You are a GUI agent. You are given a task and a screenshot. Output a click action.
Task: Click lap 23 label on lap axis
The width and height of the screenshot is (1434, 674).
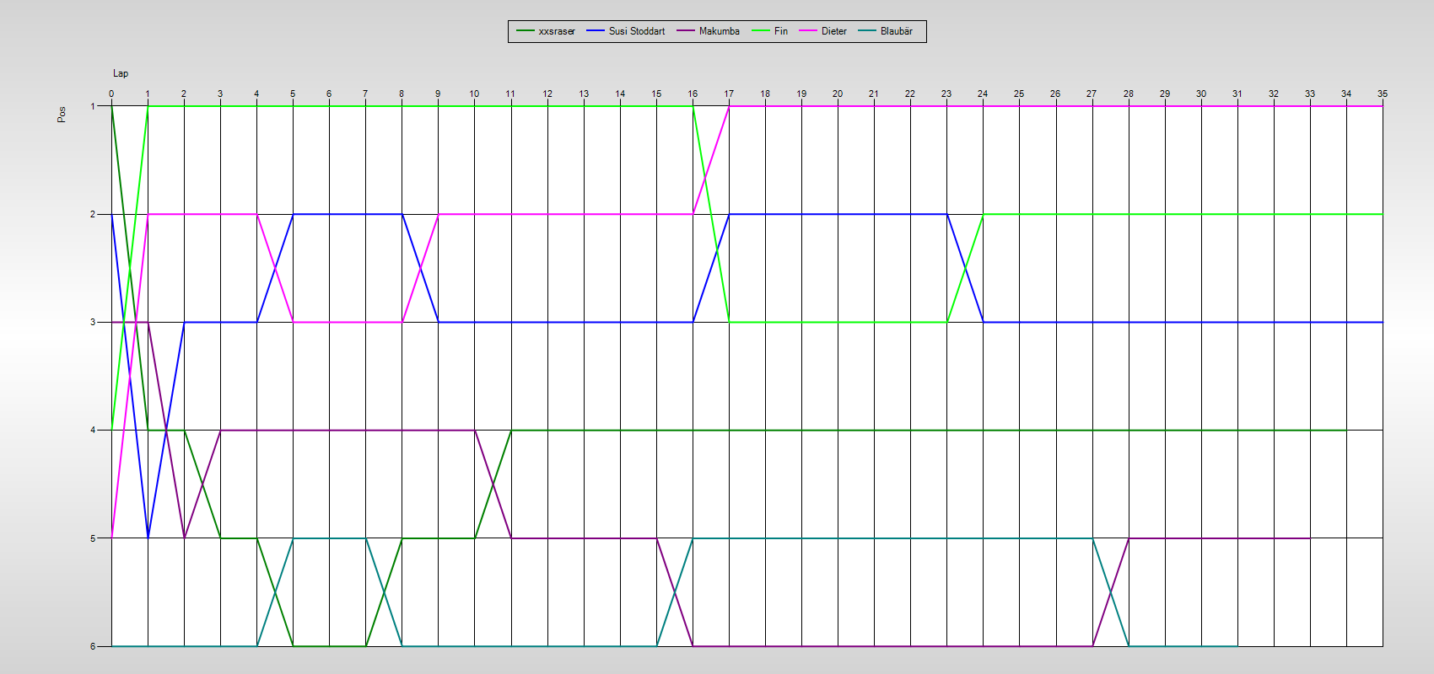pos(946,94)
